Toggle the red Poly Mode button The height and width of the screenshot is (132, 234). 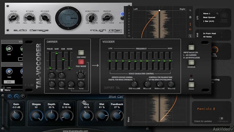pyautogui.click(x=81, y=62)
